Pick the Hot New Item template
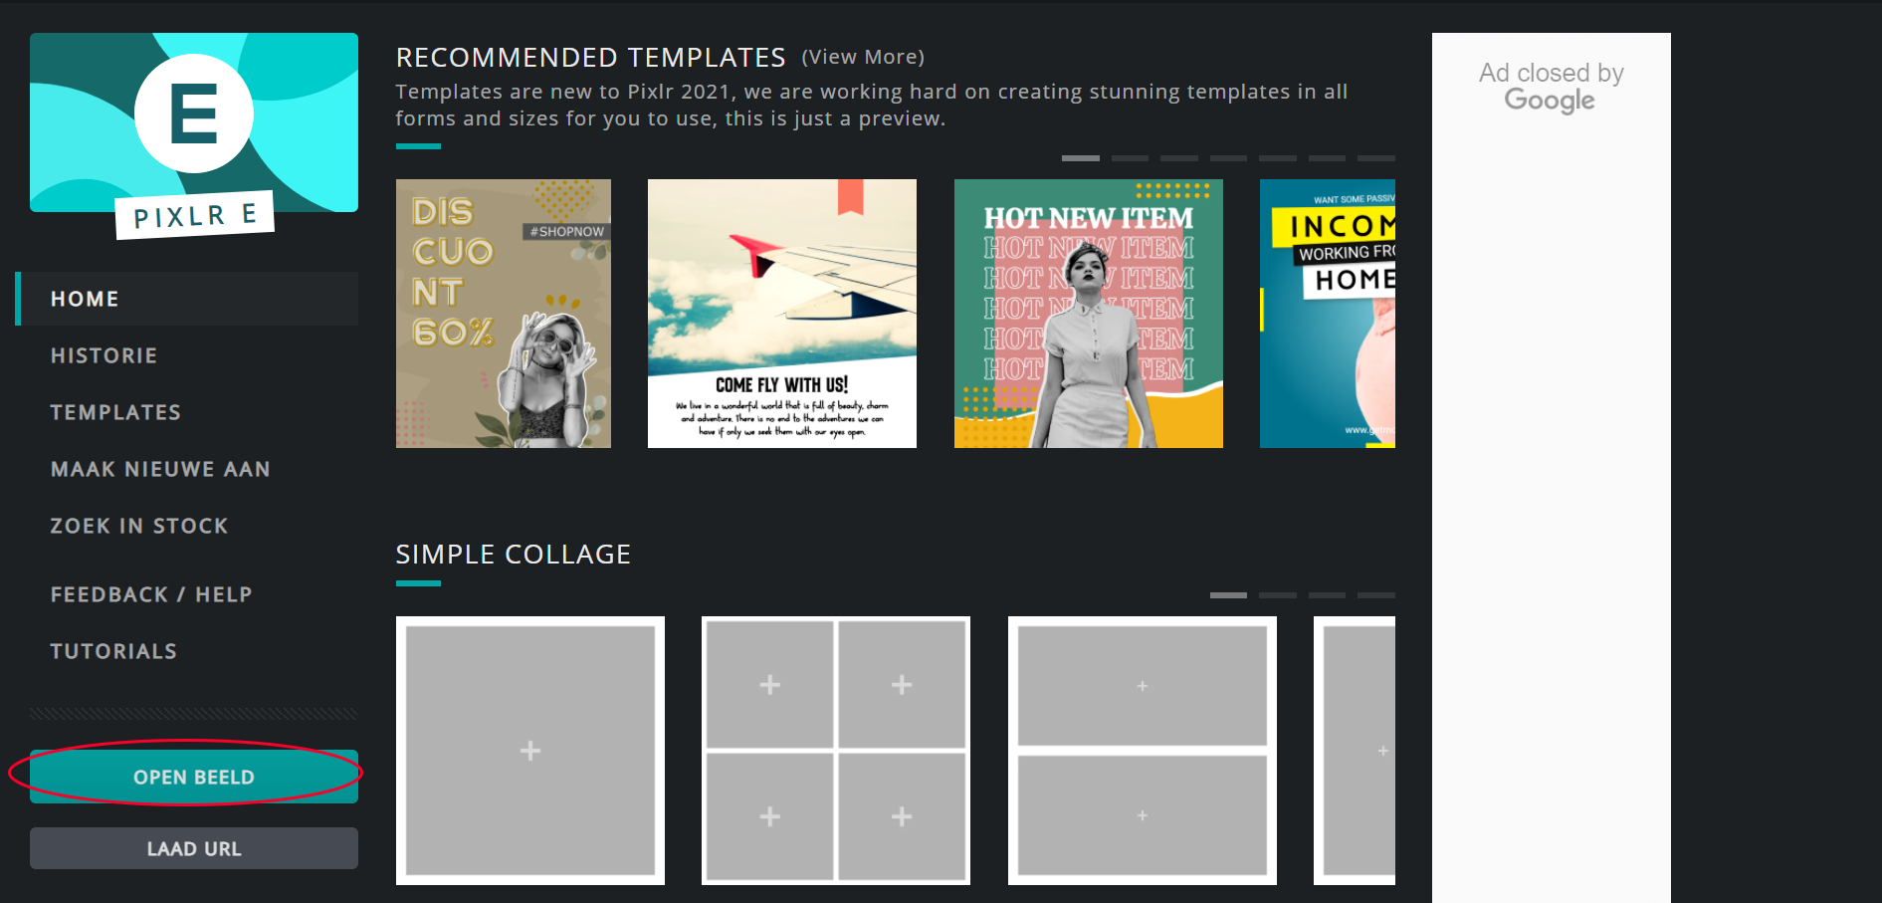The image size is (1882, 903). coord(1089,314)
